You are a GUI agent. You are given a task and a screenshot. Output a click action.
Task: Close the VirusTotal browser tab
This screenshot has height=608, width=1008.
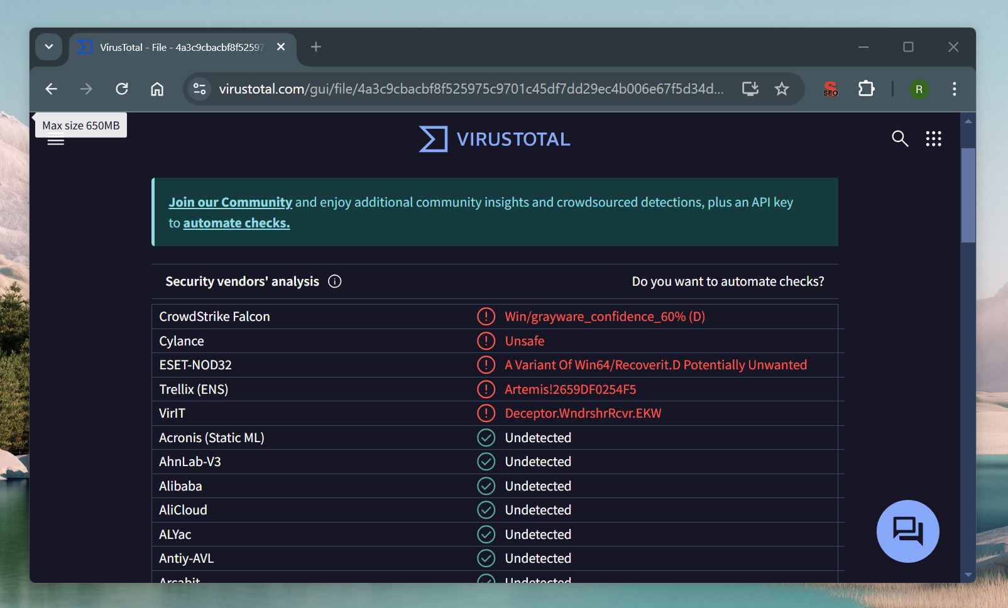coord(281,47)
